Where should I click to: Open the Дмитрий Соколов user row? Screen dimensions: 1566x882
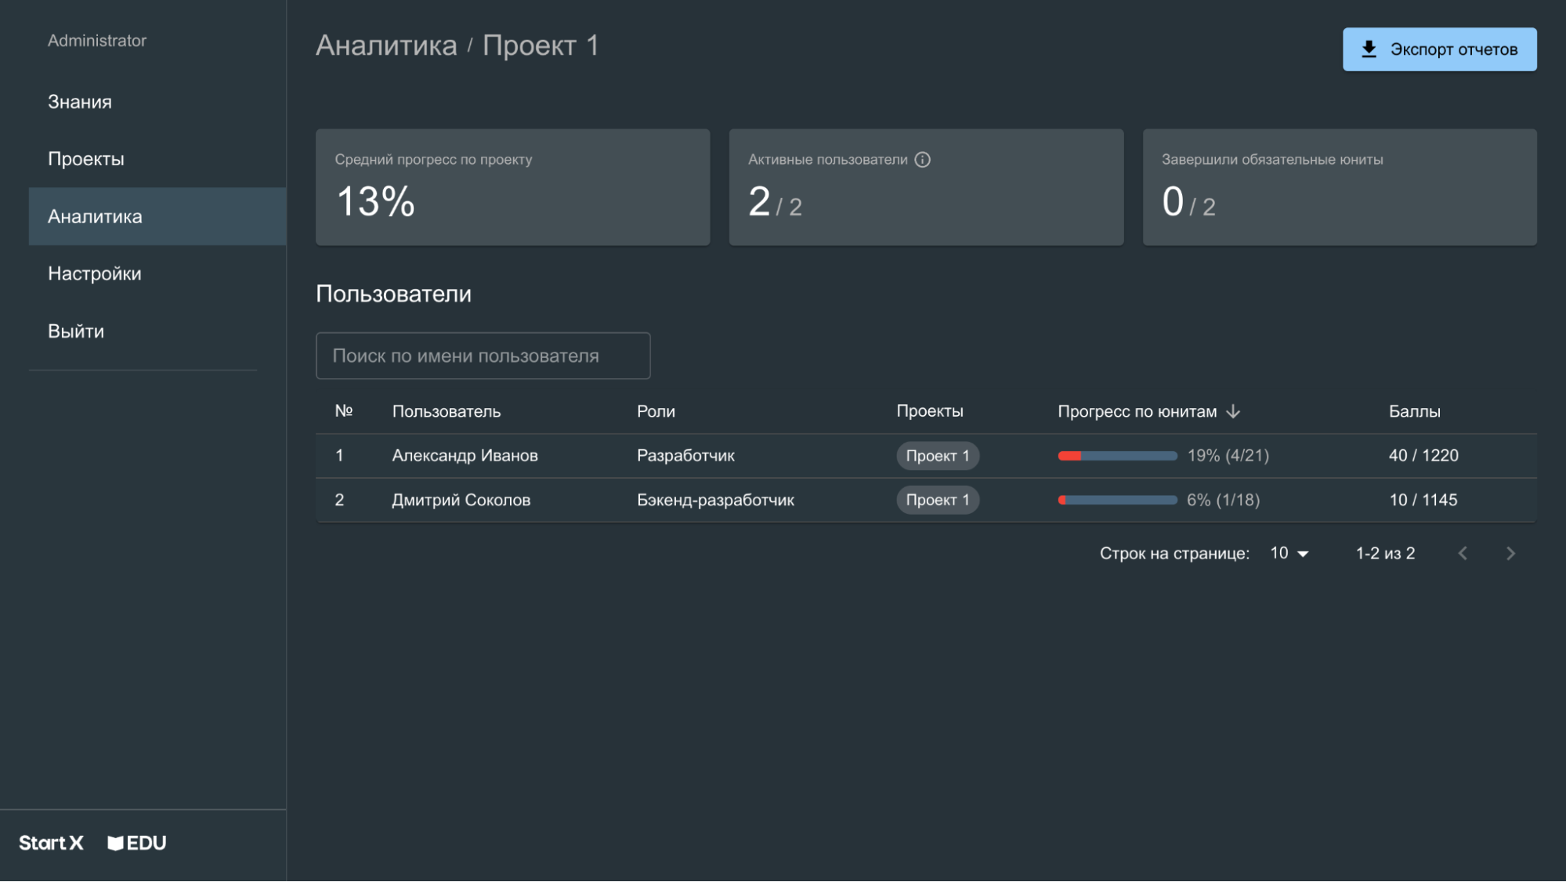461,500
